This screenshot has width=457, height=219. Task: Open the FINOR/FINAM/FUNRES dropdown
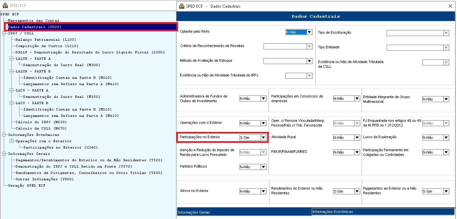tap(357, 152)
